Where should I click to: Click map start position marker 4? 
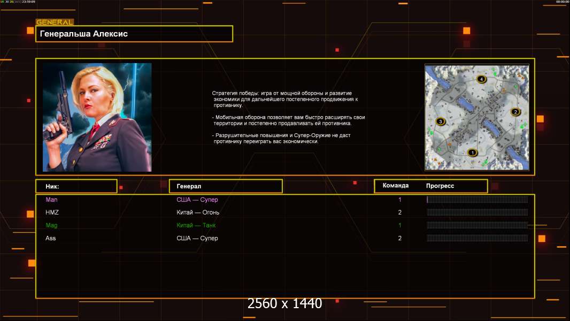click(x=481, y=79)
